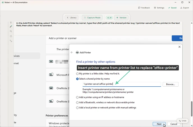Image resolution: width=193 pixels, height=127 pixels.
Task: Open Settings from the top bar
Action: (159, 8)
